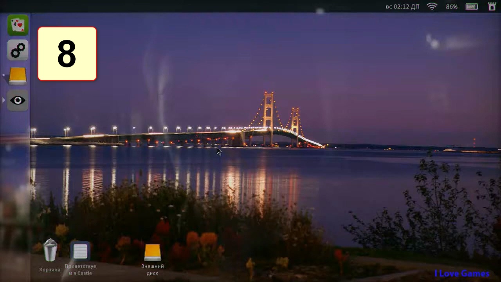The width and height of the screenshot is (501, 282).
Task: Open the Wi-Fi network indicator
Action: tap(432, 6)
